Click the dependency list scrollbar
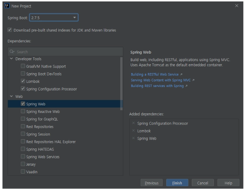 (121, 84)
